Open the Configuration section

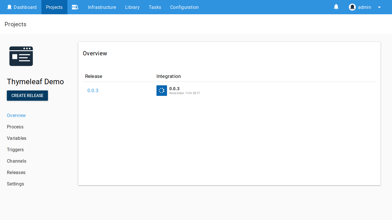point(184,7)
